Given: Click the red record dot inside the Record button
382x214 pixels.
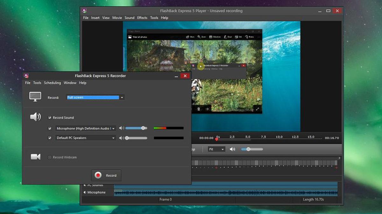Looking at the screenshot, I should (x=99, y=175).
